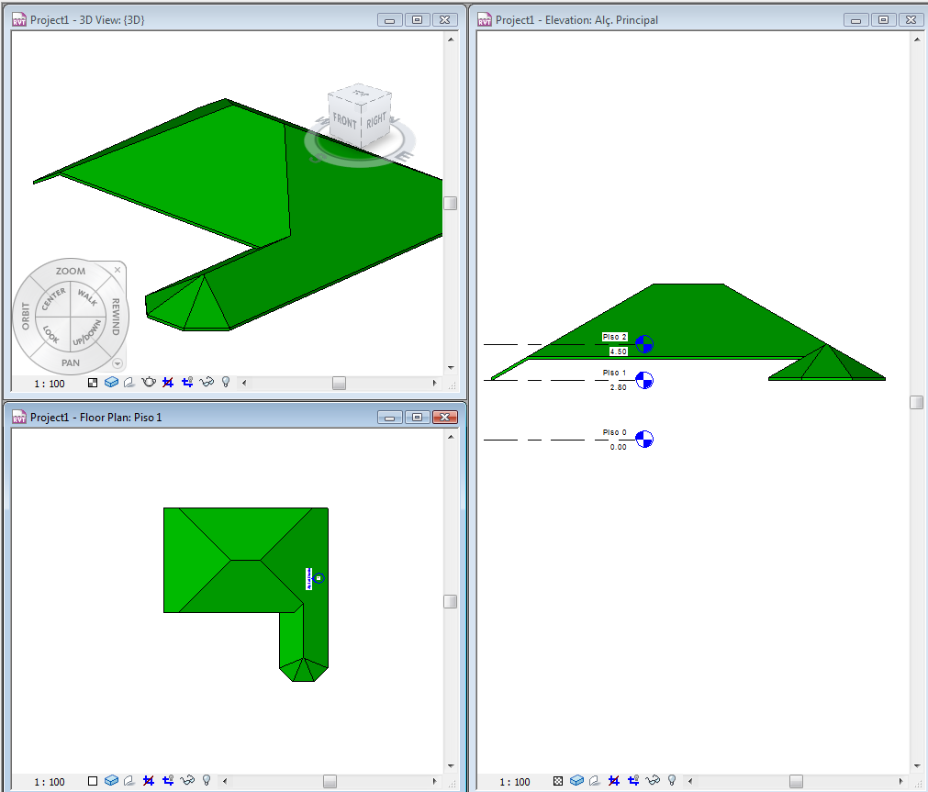Click the RVT icon in the Elevation title bar
The height and width of the screenshot is (792, 928).
(485, 19)
